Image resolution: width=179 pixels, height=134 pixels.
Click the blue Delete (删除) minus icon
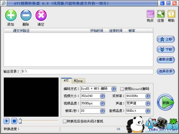point(26,15)
